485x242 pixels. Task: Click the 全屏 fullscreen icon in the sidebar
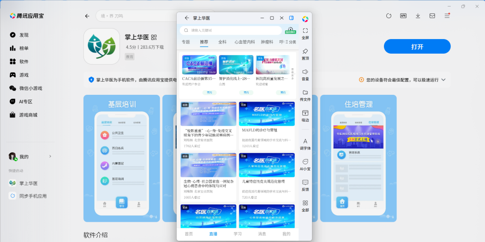coord(305,32)
